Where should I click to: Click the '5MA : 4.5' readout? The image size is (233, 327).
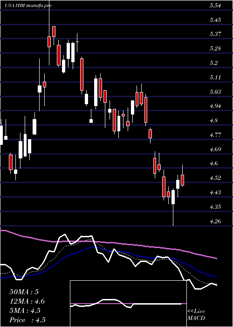(25, 311)
